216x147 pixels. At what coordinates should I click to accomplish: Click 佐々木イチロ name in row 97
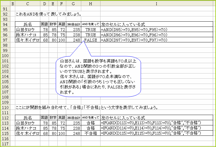[x=28, y=40]
